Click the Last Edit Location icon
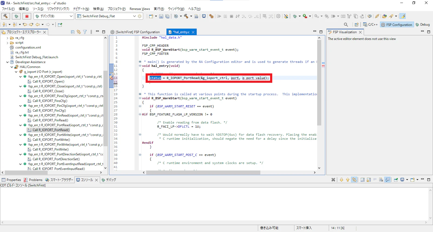The image size is (433, 232). 25,25
